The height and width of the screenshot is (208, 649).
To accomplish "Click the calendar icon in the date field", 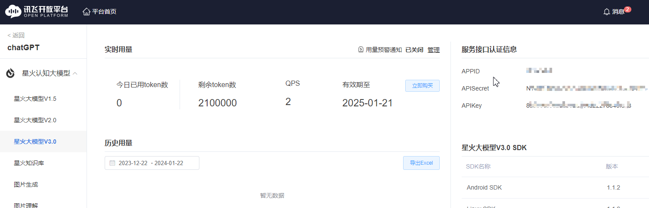I will pyautogui.click(x=112, y=163).
